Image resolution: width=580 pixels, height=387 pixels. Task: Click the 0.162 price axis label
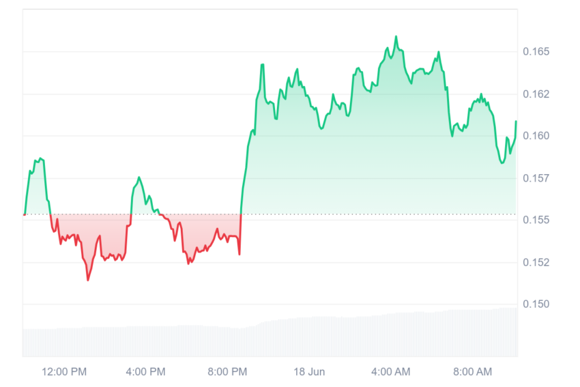[536, 94]
